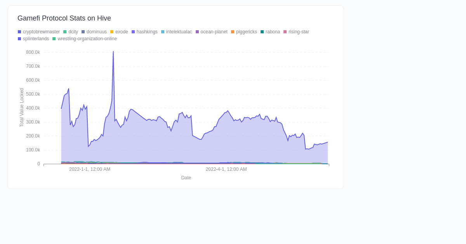Click the hashkings purple legend icon
Image resolution: width=466 pixels, height=244 pixels.
(x=132, y=32)
